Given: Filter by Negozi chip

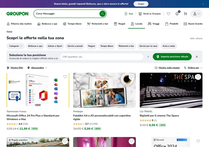Looking at the screenshot, I should click(92, 46).
